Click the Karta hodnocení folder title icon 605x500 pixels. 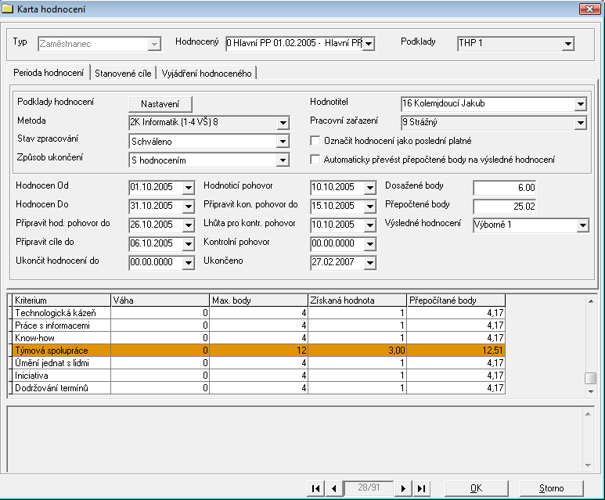tap(7, 9)
